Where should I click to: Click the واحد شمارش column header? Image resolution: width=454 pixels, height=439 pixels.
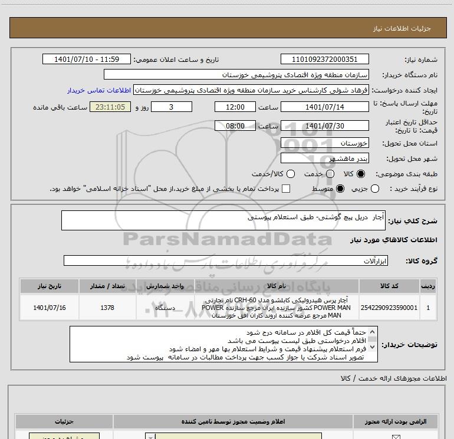[165, 286]
